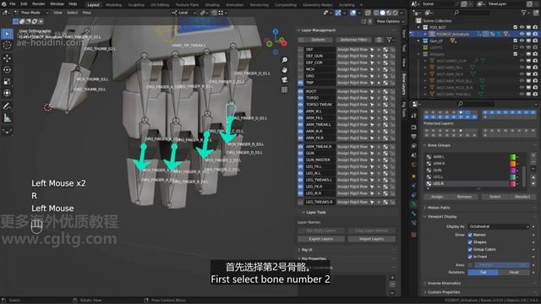
Task: Click select-bones arrow icon in DEF row
Action: tap(372, 50)
